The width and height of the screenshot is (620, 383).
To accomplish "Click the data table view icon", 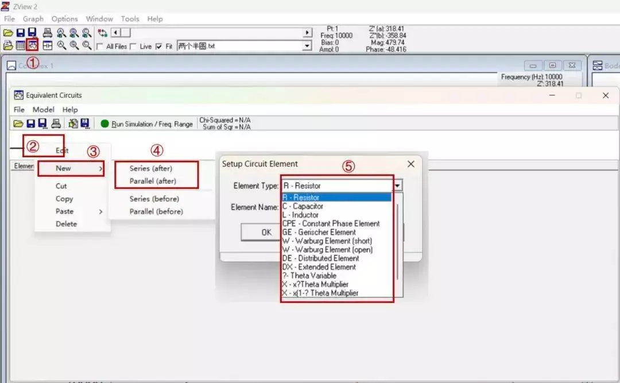I will 21,45.
